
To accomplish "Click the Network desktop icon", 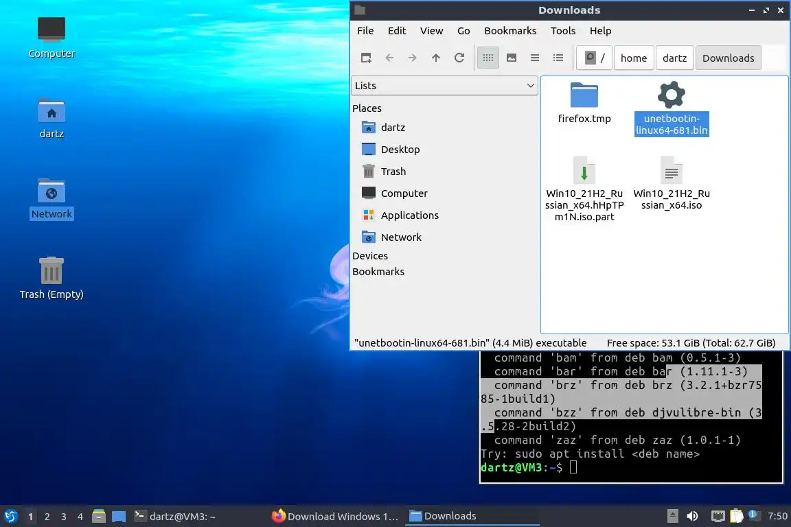I will click(x=51, y=199).
